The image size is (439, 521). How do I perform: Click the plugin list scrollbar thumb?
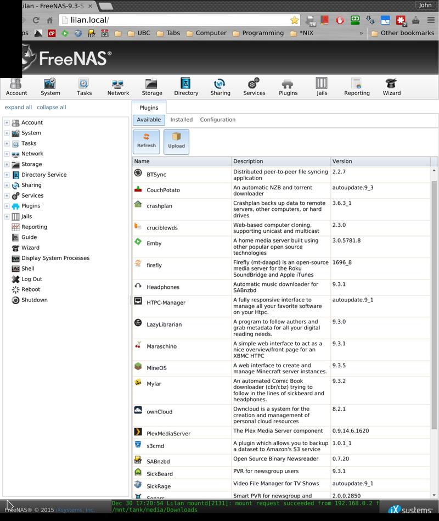click(x=434, y=305)
